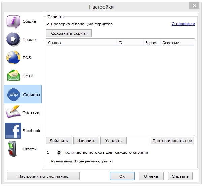Close the Настройки dialog window
This screenshot has height=186, width=204.
pyautogui.click(x=194, y=6)
